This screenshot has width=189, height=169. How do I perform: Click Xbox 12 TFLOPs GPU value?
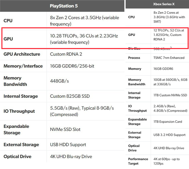[x=169, y=35]
